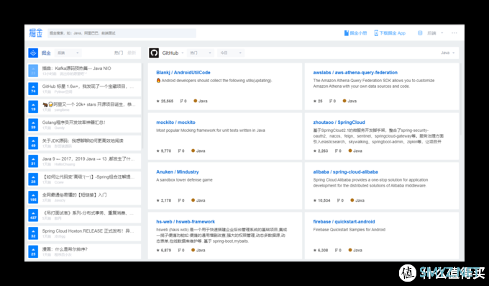
Task: Open zhoutaoo / SpringCloud repository
Action: 339,122
